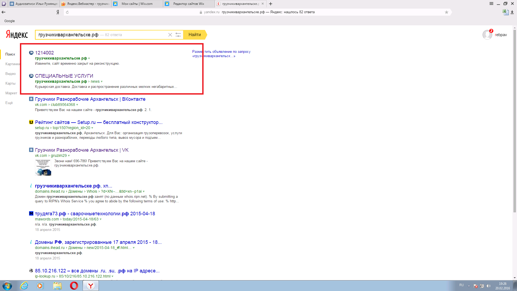
Task: Click vk.com domain in gruzim29 result
Action: click(41, 156)
